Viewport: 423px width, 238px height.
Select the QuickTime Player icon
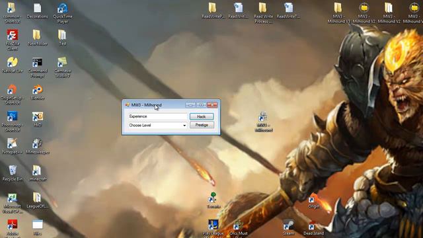(63, 13)
